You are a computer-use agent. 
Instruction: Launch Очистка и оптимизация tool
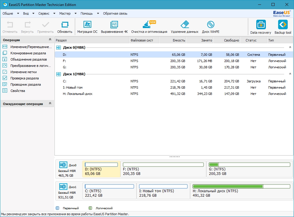[149, 27]
